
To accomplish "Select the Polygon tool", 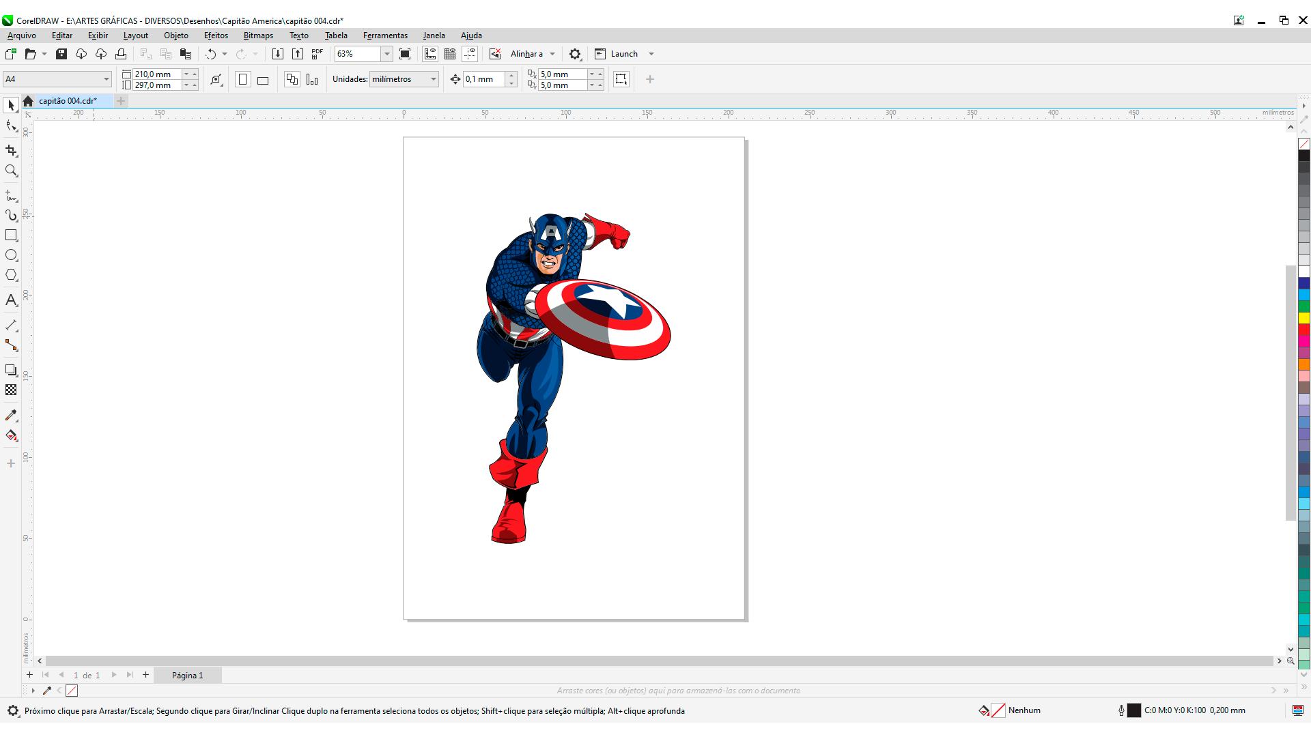I will tap(11, 275).
